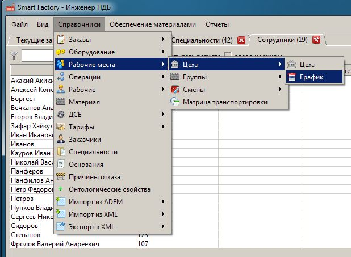The image size is (351, 257).
Task: Expand the ДСЕ submenu arrow
Action: (x=163, y=114)
